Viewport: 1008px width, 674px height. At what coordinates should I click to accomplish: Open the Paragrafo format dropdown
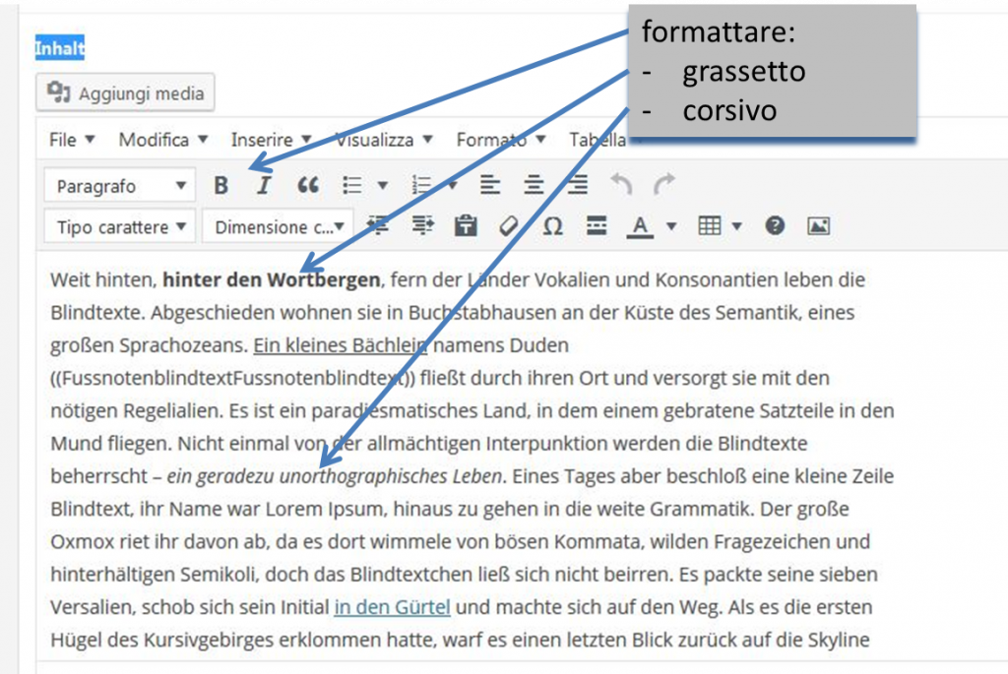120,186
